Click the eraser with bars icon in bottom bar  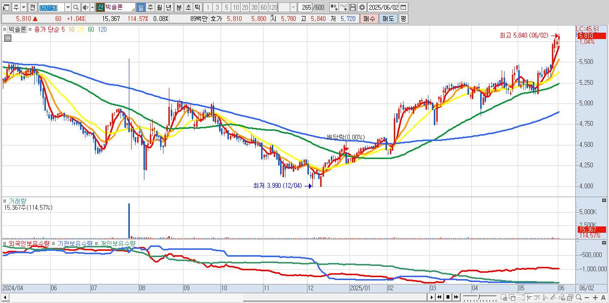pyautogui.click(x=562, y=298)
